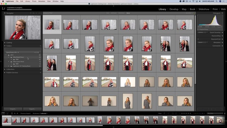
Task: Open Spotlight search in the menu bar
Action: [x=217, y=1]
